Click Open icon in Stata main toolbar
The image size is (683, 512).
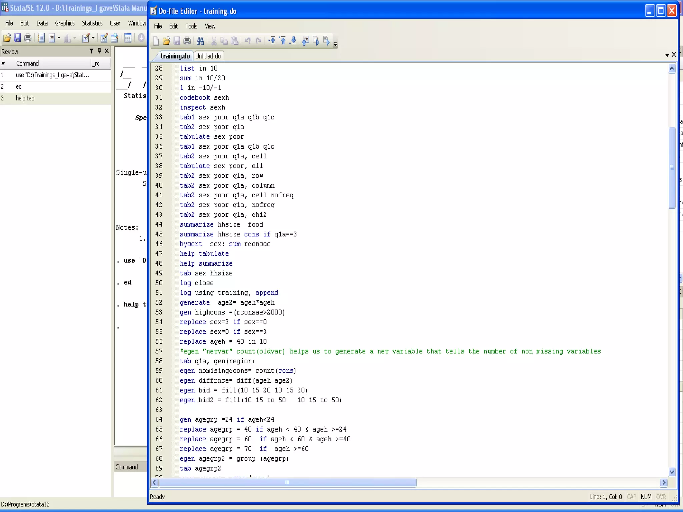point(7,38)
